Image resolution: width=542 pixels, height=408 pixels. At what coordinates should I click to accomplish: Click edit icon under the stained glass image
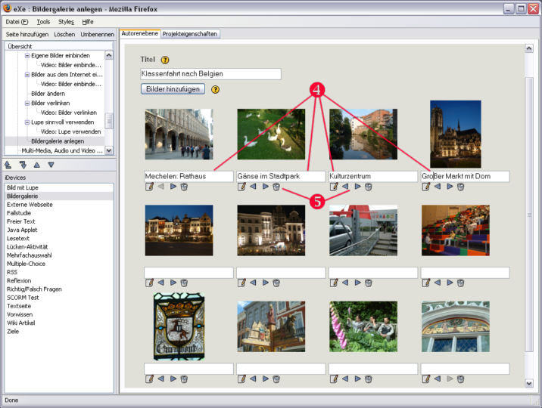149,379
